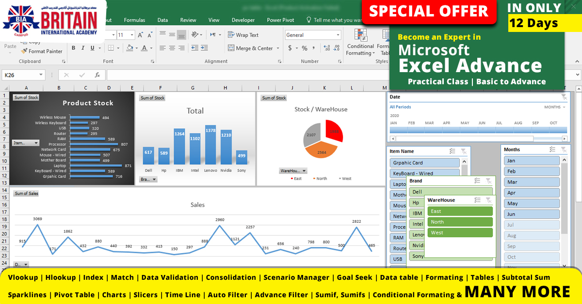This screenshot has height=304, width=582.
Task: Enable multi-select on the WareHouse slicer
Action: [478, 199]
